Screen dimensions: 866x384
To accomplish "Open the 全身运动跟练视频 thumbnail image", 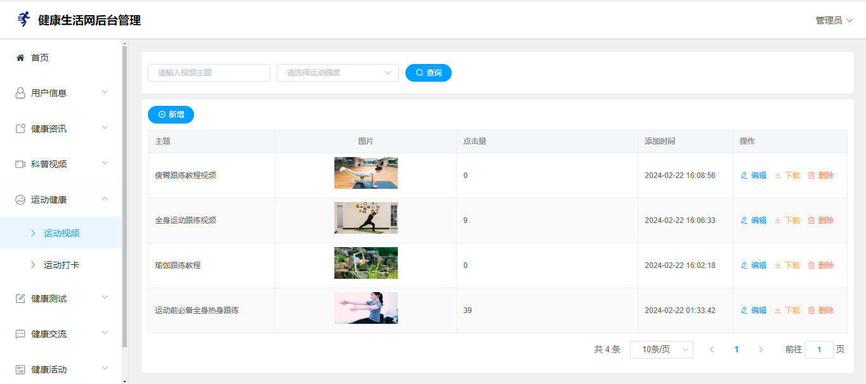I will tap(366, 218).
